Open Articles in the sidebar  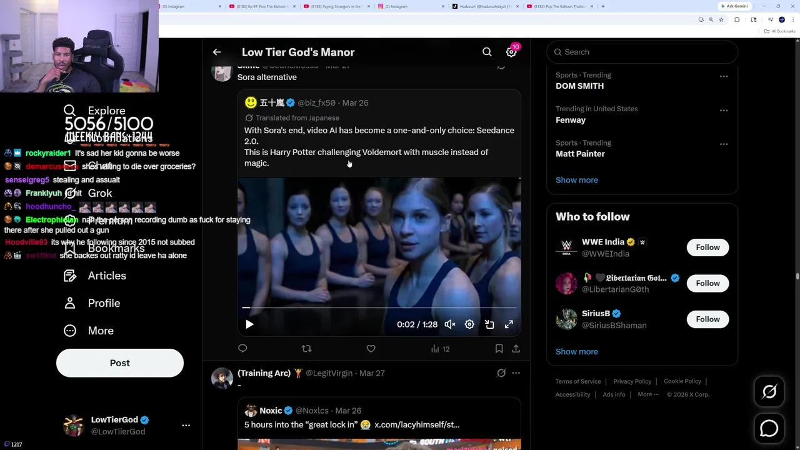click(95, 276)
